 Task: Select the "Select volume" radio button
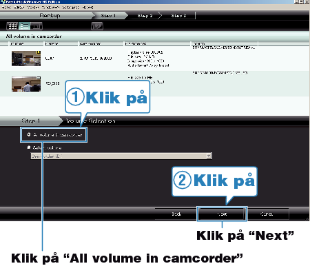[29, 147]
